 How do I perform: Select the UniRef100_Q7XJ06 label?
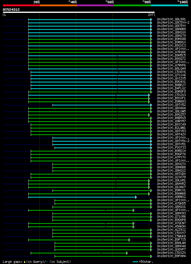pos(171,75)
